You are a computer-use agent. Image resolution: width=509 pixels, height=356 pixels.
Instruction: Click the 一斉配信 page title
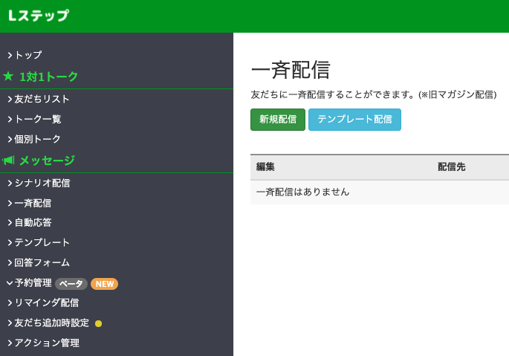click(291, 70)
